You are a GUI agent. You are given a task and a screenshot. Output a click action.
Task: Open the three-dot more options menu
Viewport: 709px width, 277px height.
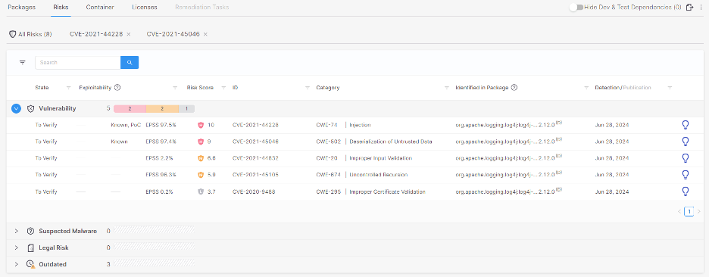(x=701, y=8)
